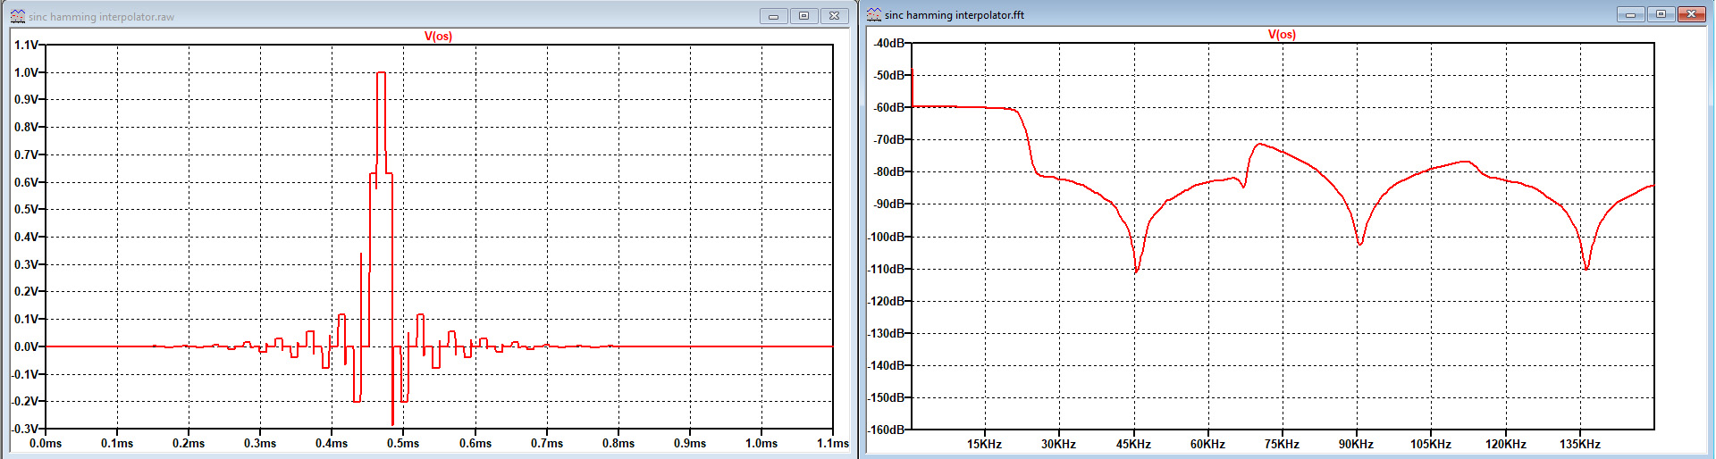Click the -100dB label on FFT axis

(886, 237)
